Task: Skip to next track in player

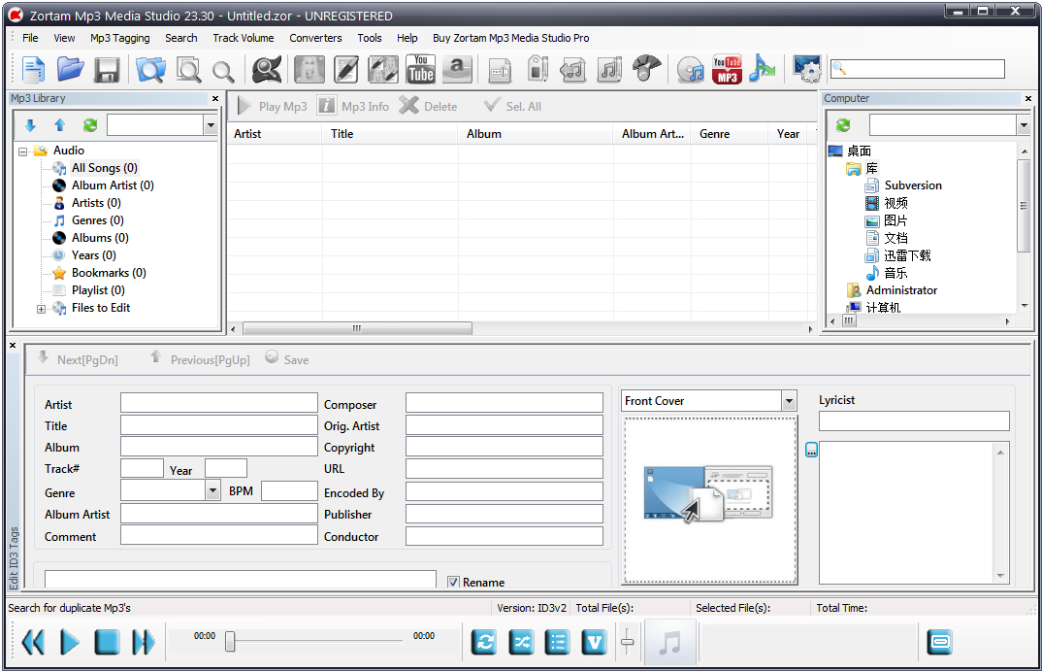Action: pyautogui.click(x=144, y=642)
